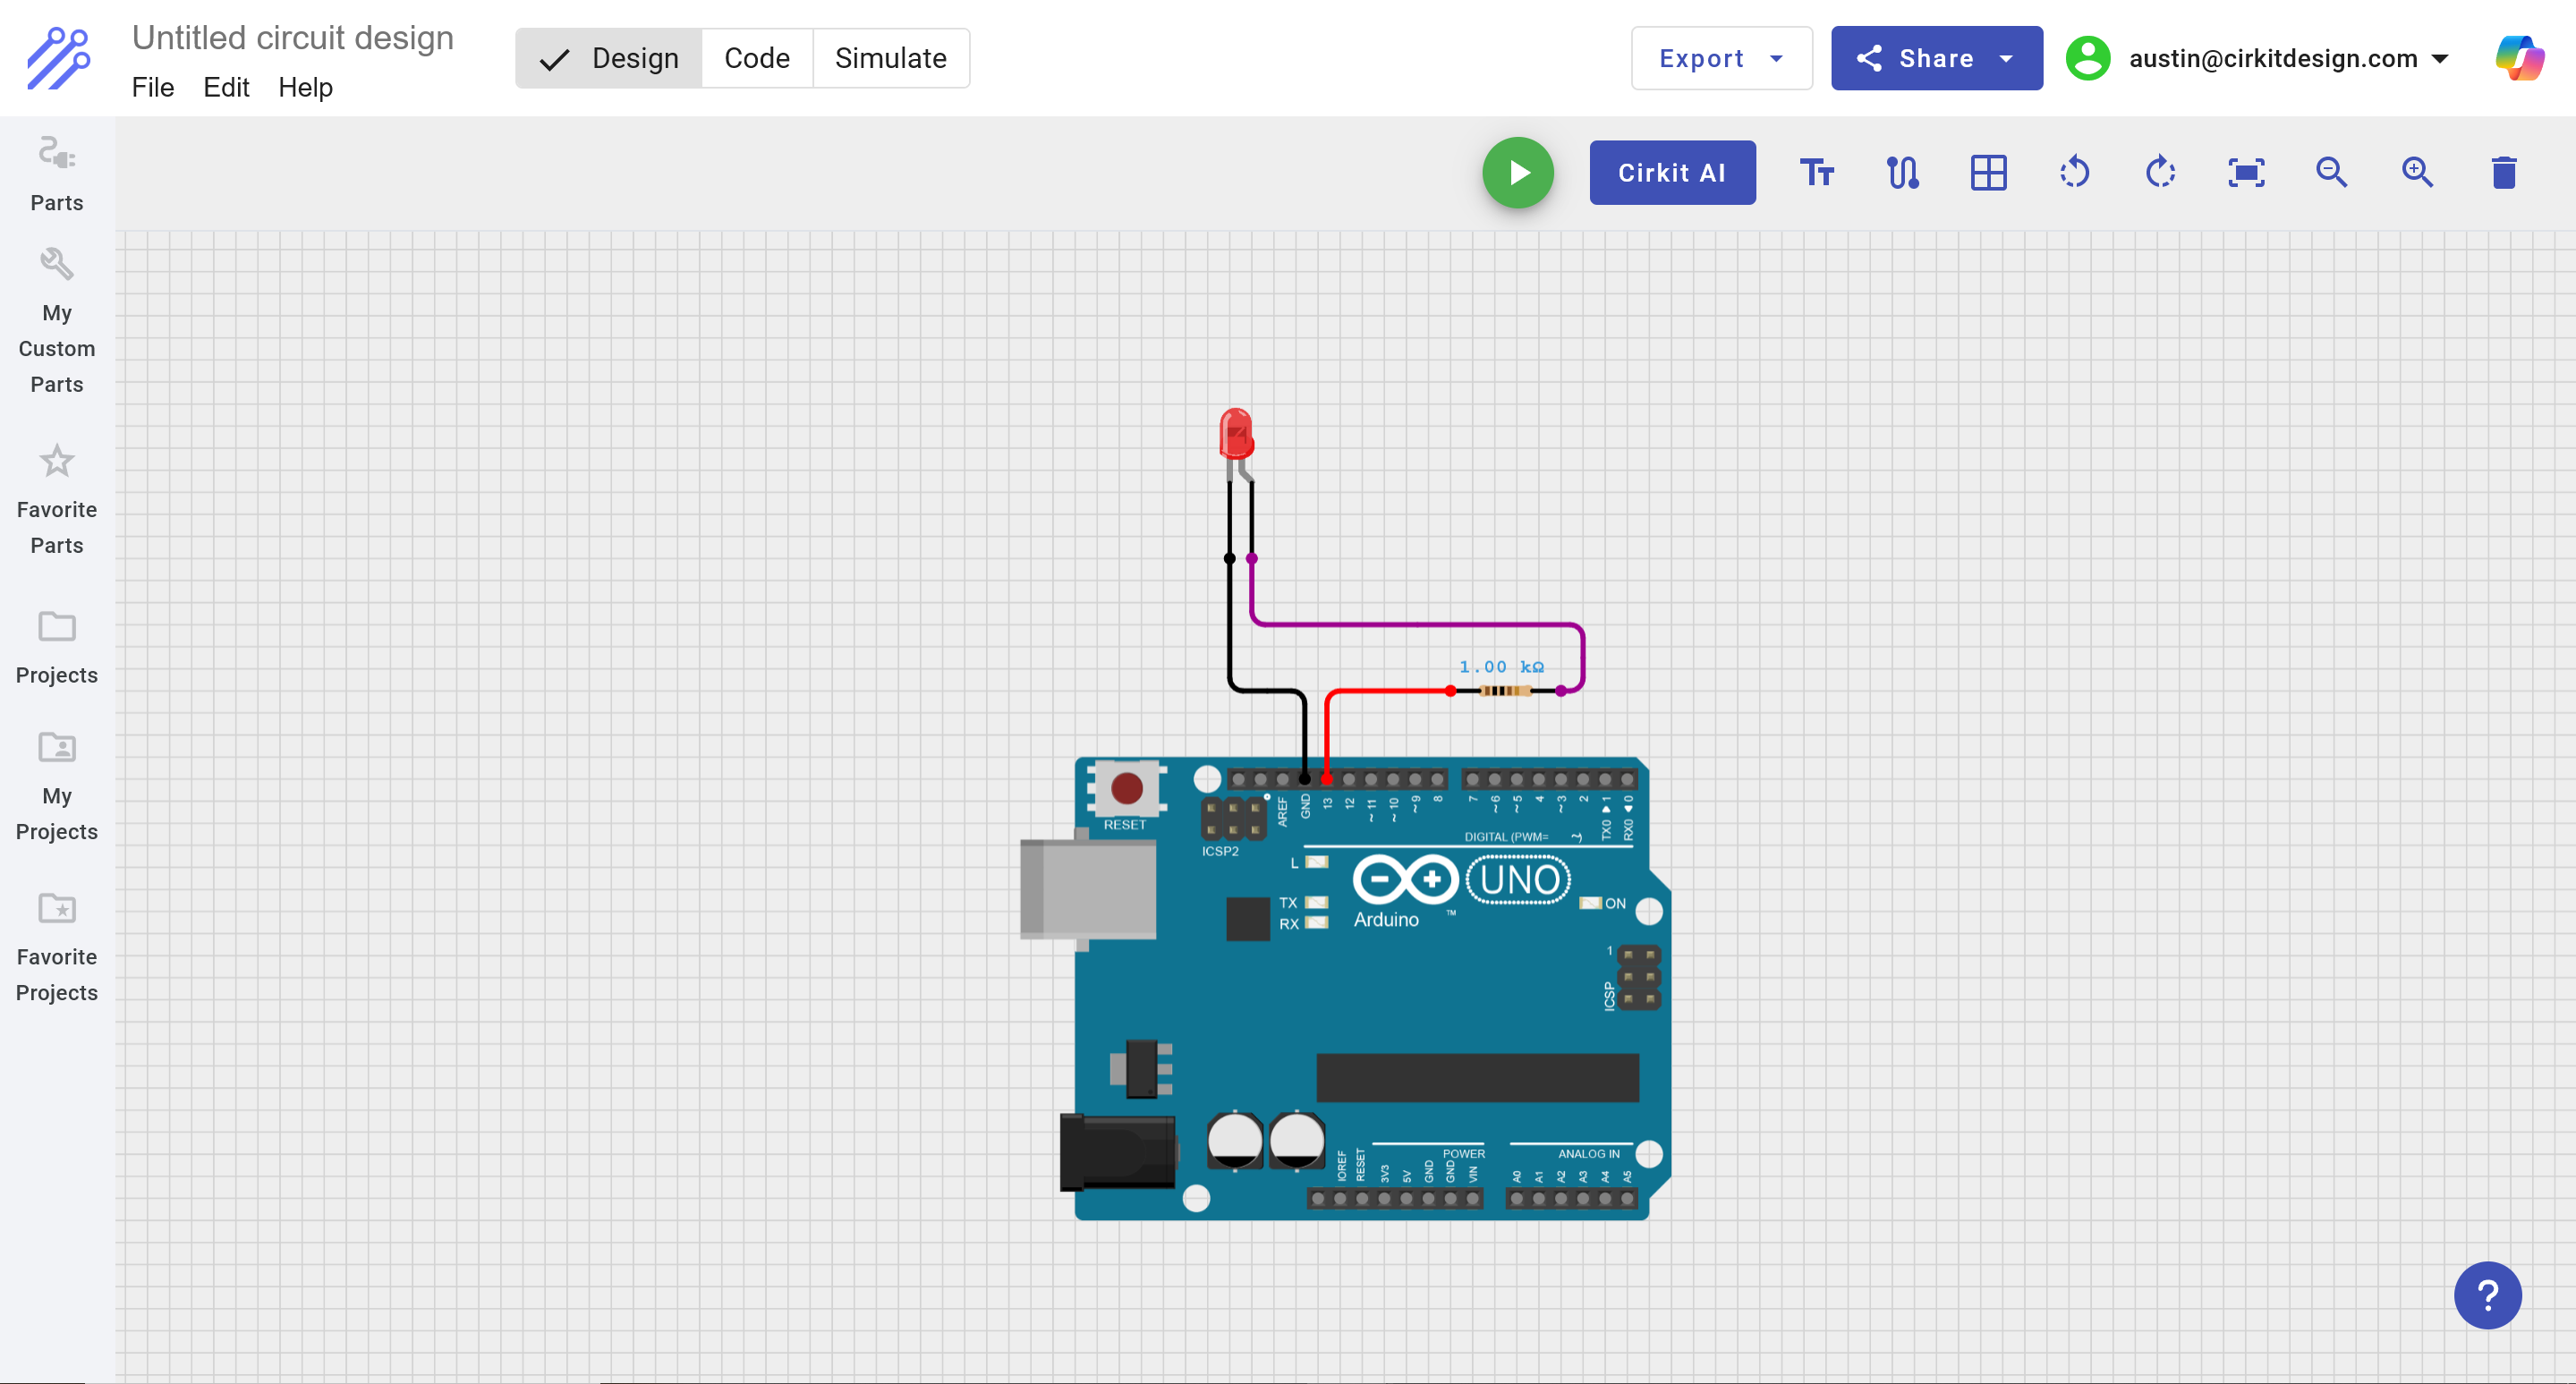Open the help question mark button
Screen dimensions: 2576x1384
(x=2488, y=1296)
